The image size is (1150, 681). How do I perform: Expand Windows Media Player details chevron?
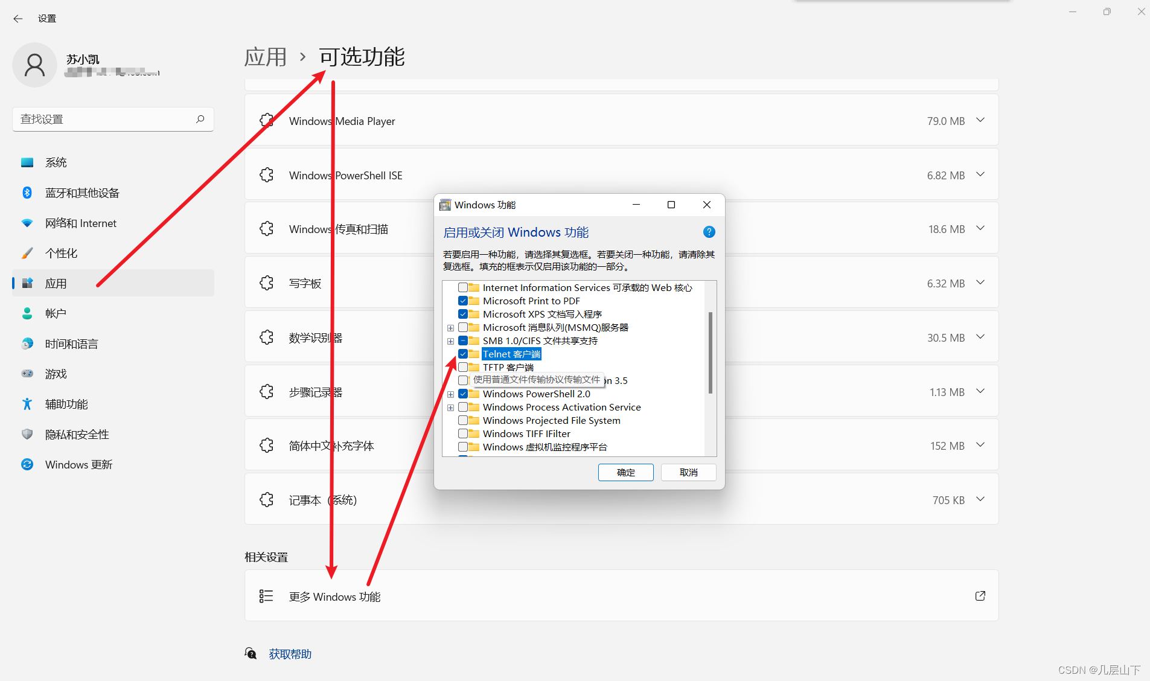[x=980, y=120]
